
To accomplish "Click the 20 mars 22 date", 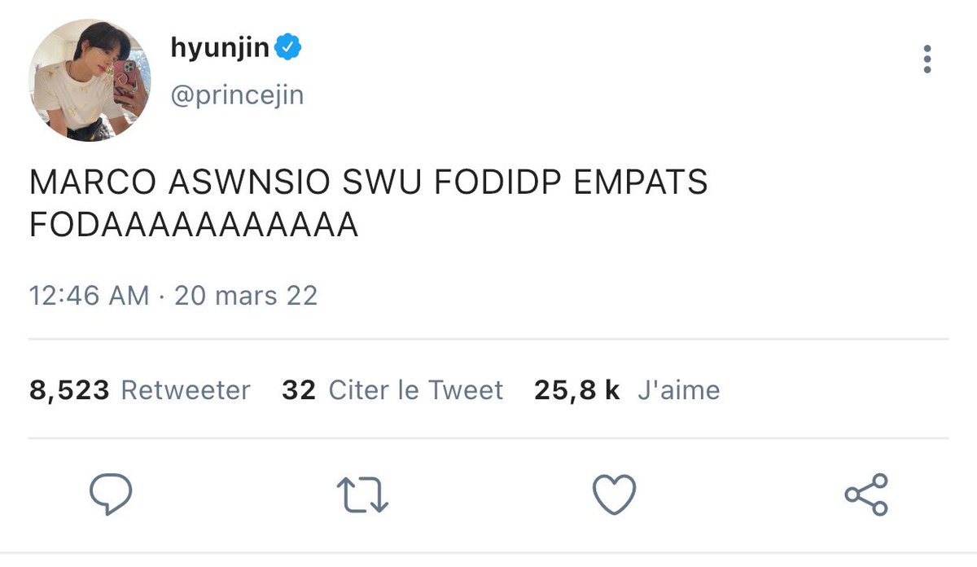I will (246, 295).
